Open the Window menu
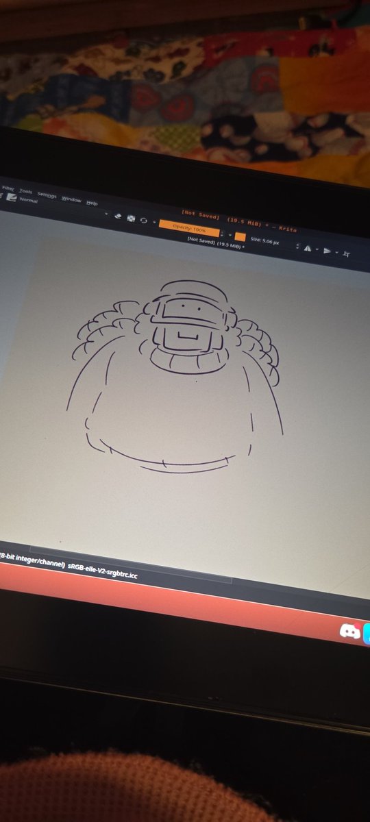This screenshot has width=370, height=822. click(71, 199)
